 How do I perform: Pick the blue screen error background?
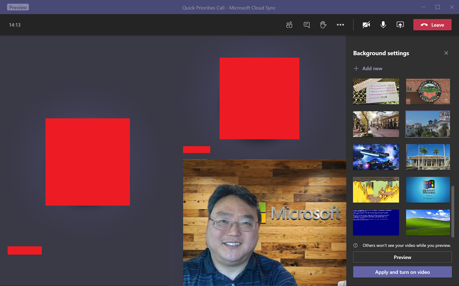pyautogui.click(x=376, y=223)
